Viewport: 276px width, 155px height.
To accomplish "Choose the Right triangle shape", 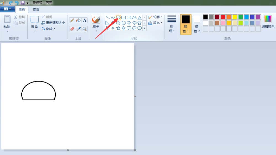I will coord(108,23).
